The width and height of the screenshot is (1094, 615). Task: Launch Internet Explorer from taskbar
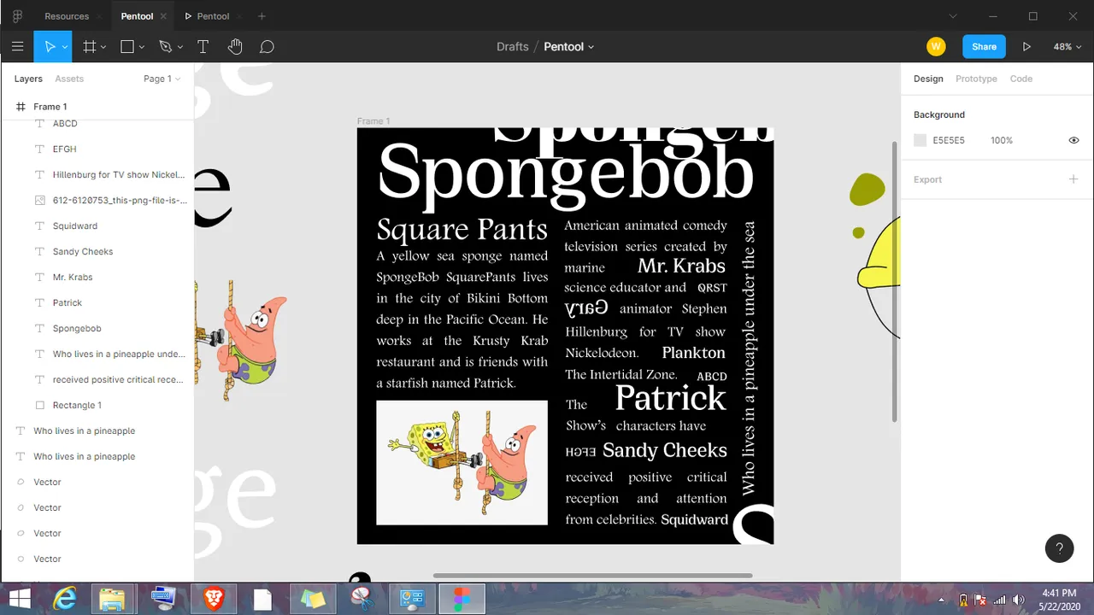tap(65, 600)
